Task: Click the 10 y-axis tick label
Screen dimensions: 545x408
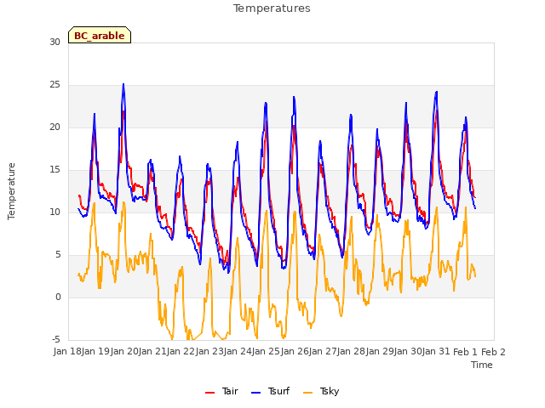Action: [54, 212]
